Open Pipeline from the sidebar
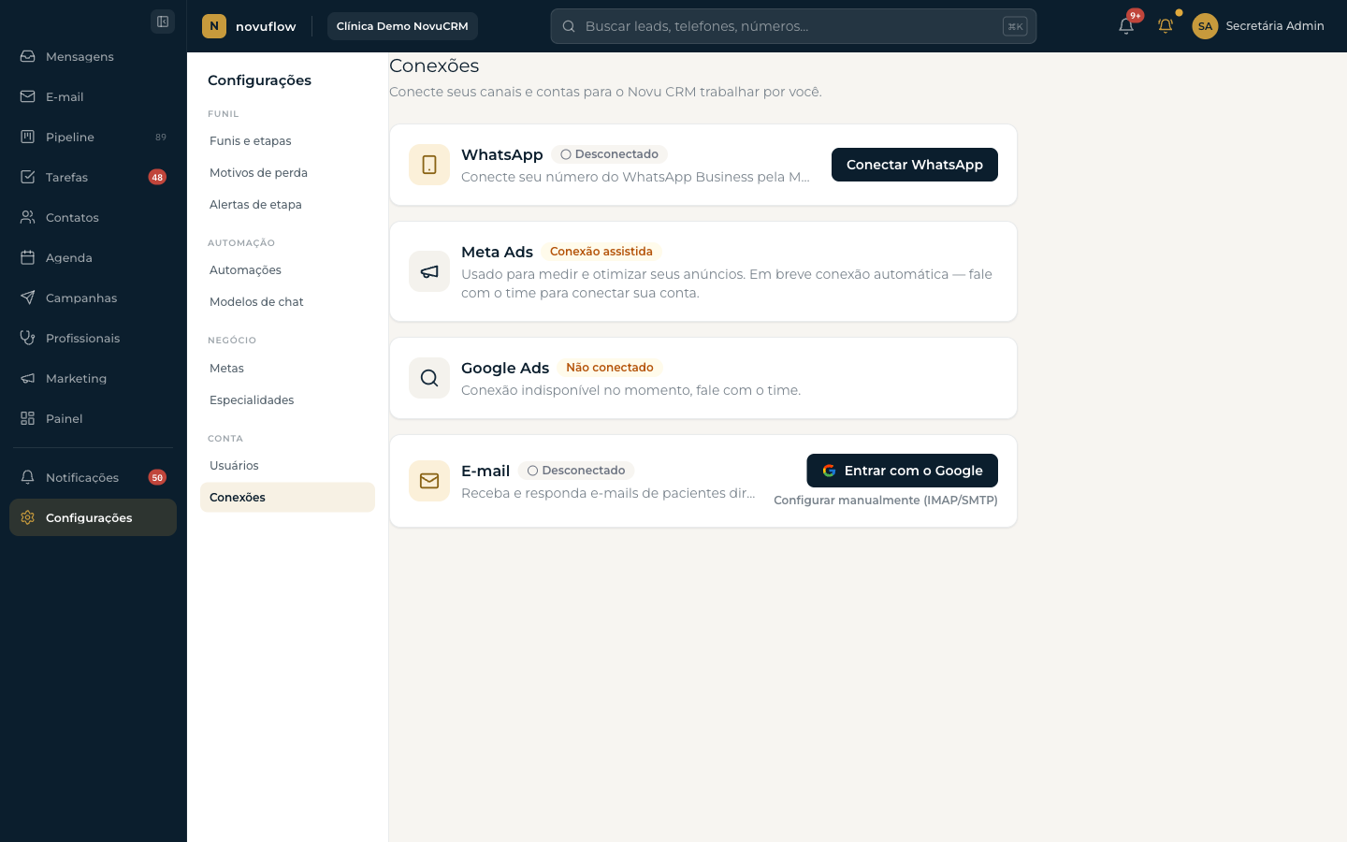Image resolution: width=1347 pixels, height=842 pixels. [x=93, y=137]
